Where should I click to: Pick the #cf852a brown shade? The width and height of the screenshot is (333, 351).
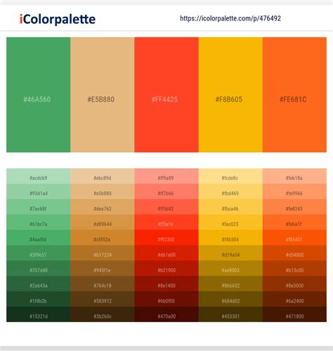103,238
